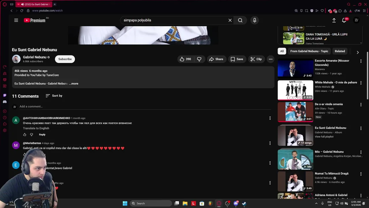Viewport: 369px width, 208px height.
Task: Click the address bar URL
Action: pos(47,11)
